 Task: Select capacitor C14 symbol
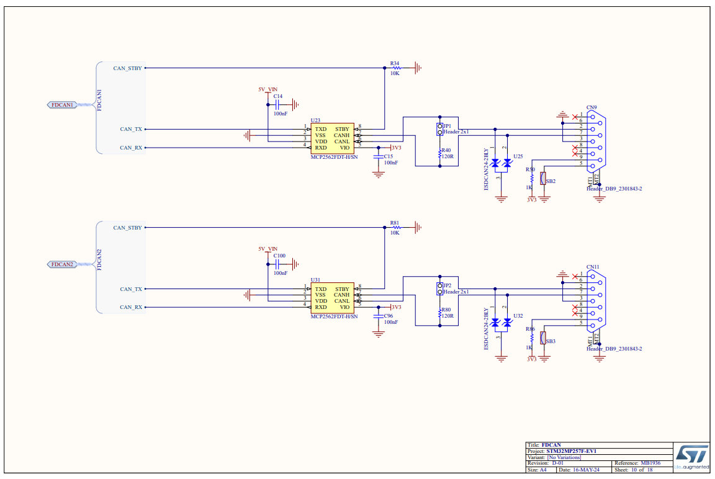(277, 105)
